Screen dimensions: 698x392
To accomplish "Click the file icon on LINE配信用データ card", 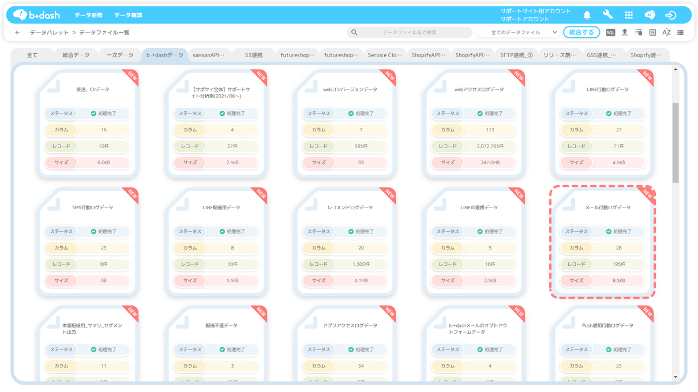I will [x=183, y=205].
